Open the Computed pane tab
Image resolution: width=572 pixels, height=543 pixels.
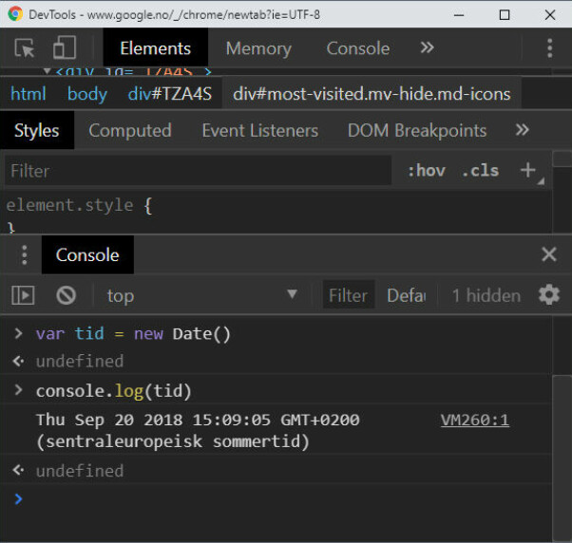[130, 130]
